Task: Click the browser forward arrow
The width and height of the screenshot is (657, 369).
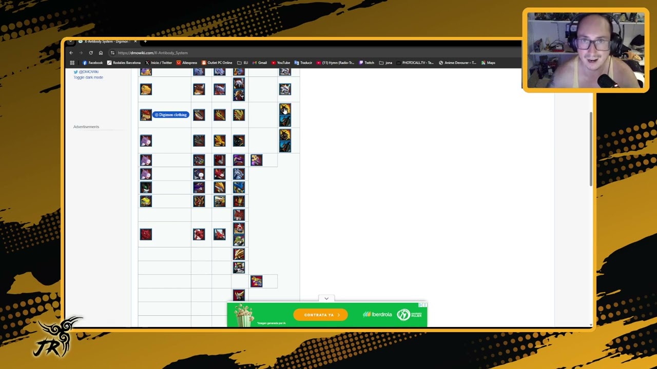Action: tap(81, 53)
